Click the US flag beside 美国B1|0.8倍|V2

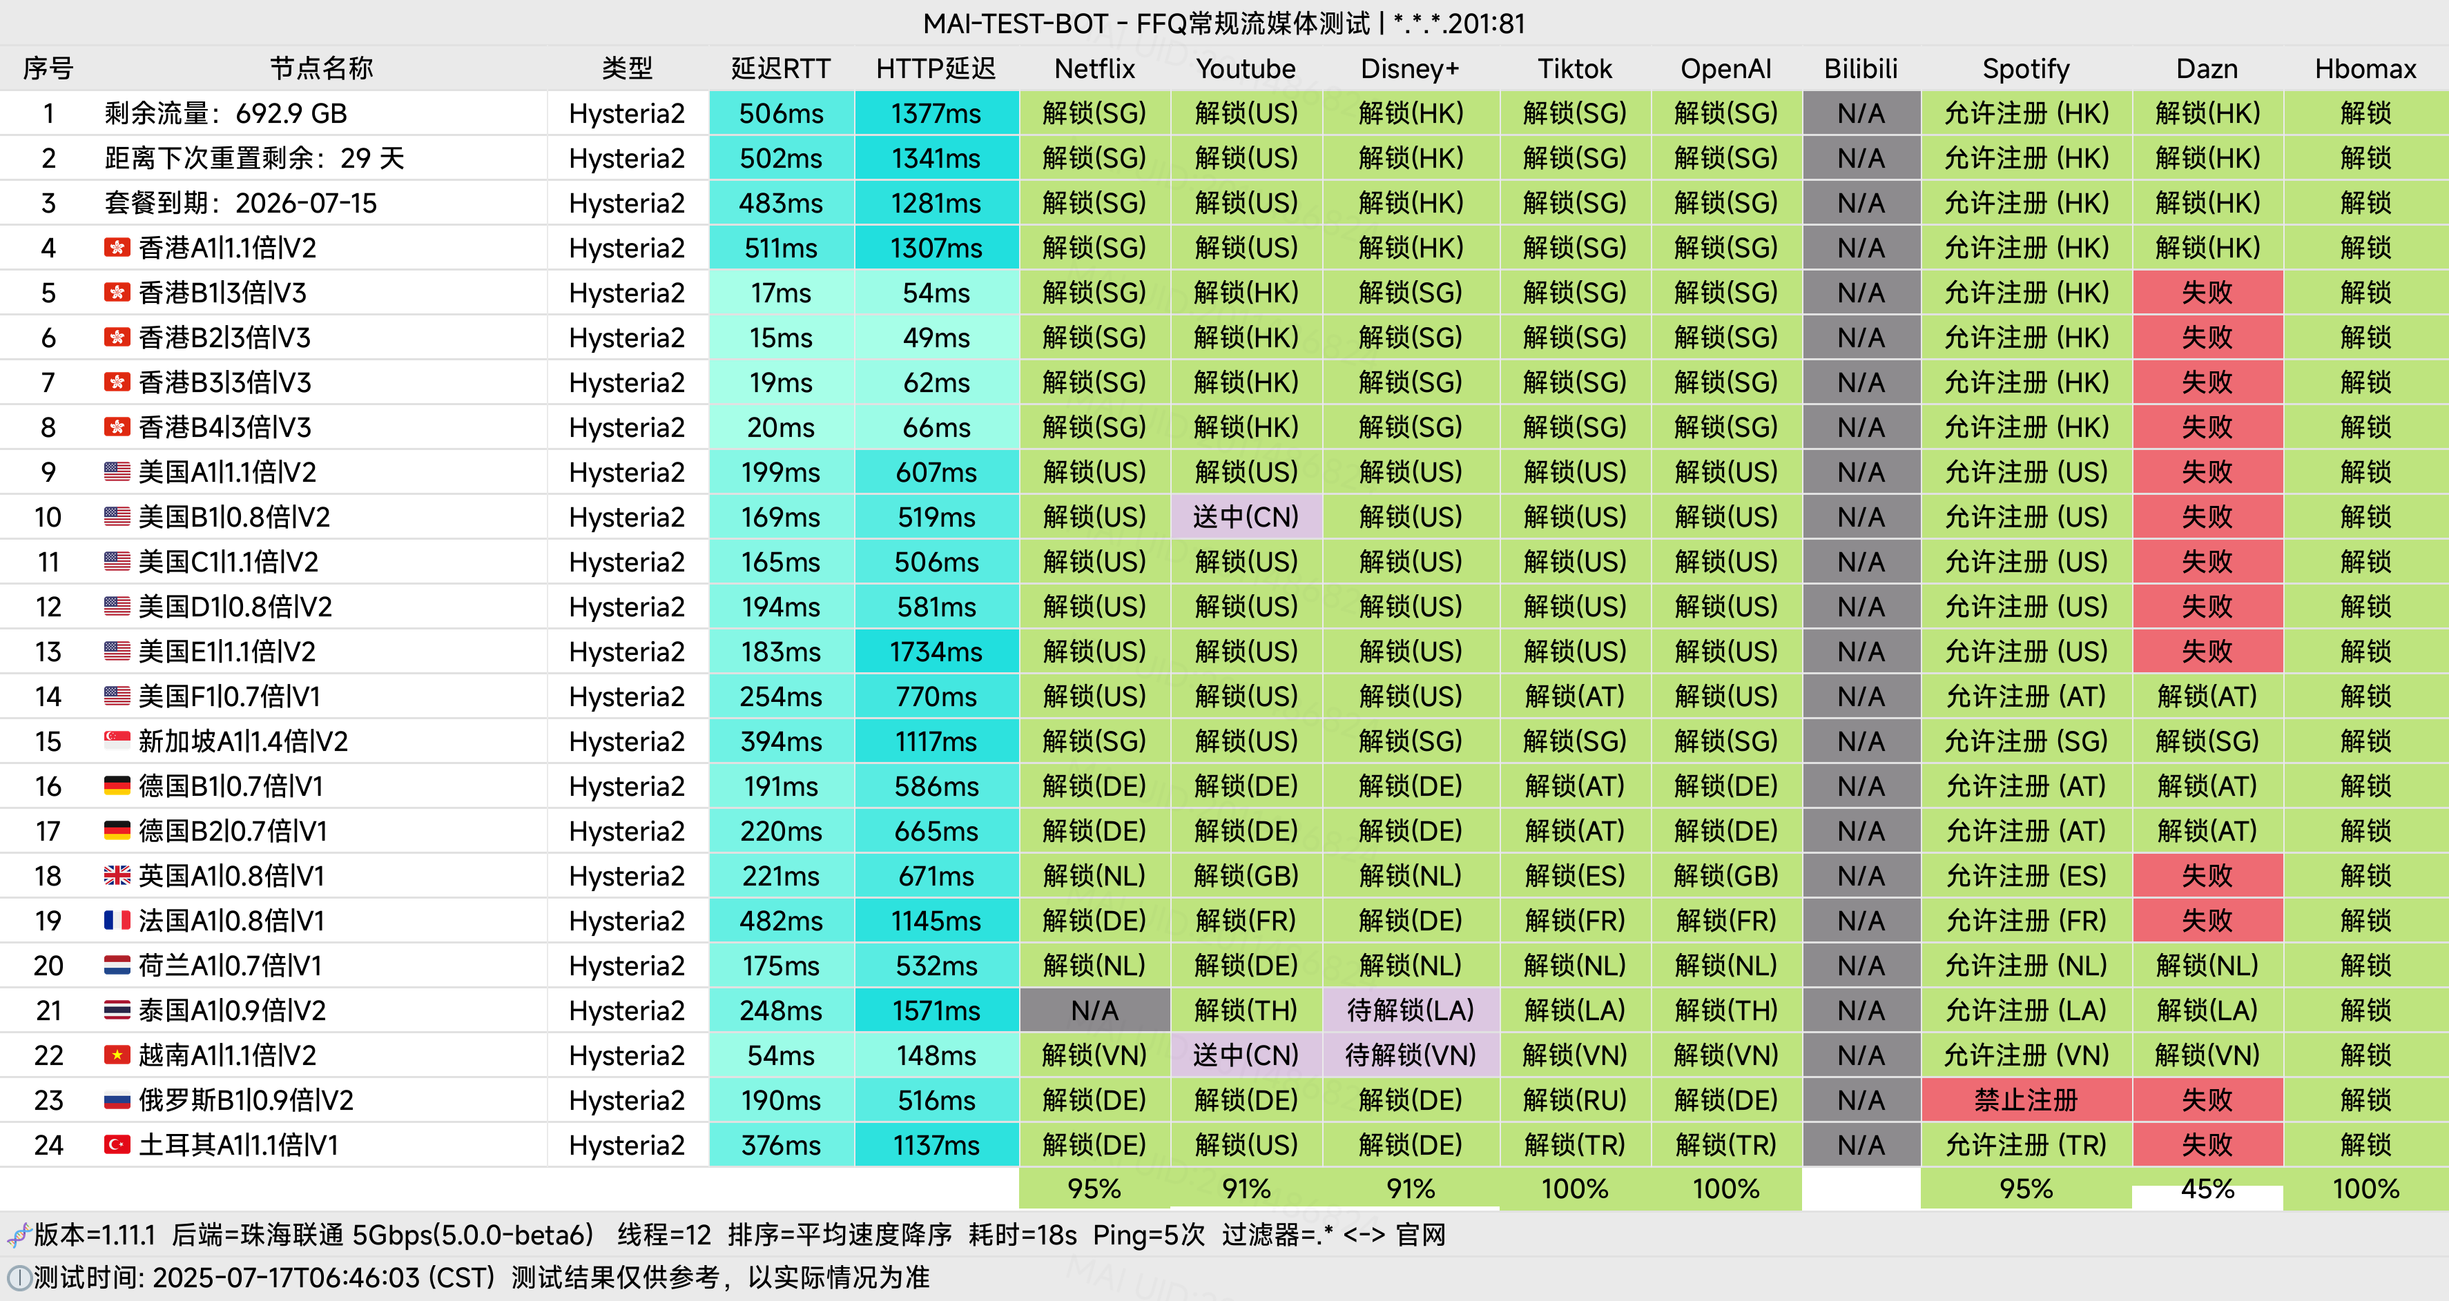[117, 517]
